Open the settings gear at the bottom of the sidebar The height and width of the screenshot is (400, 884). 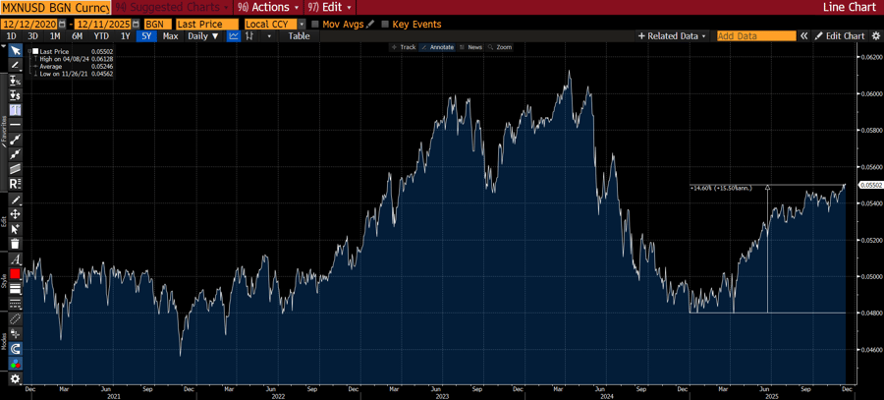pos(15,378)
